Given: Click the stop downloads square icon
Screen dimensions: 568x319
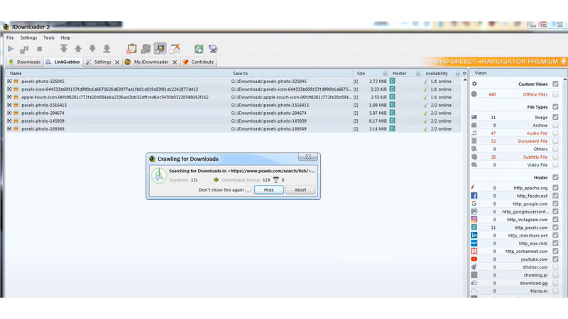Looking at the screenshot, I should pyautogui.click(x=40, y=49).
